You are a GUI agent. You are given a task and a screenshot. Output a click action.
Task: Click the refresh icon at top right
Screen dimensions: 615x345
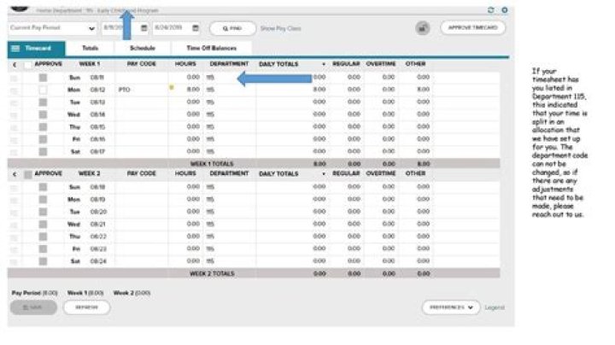(490, 10)
